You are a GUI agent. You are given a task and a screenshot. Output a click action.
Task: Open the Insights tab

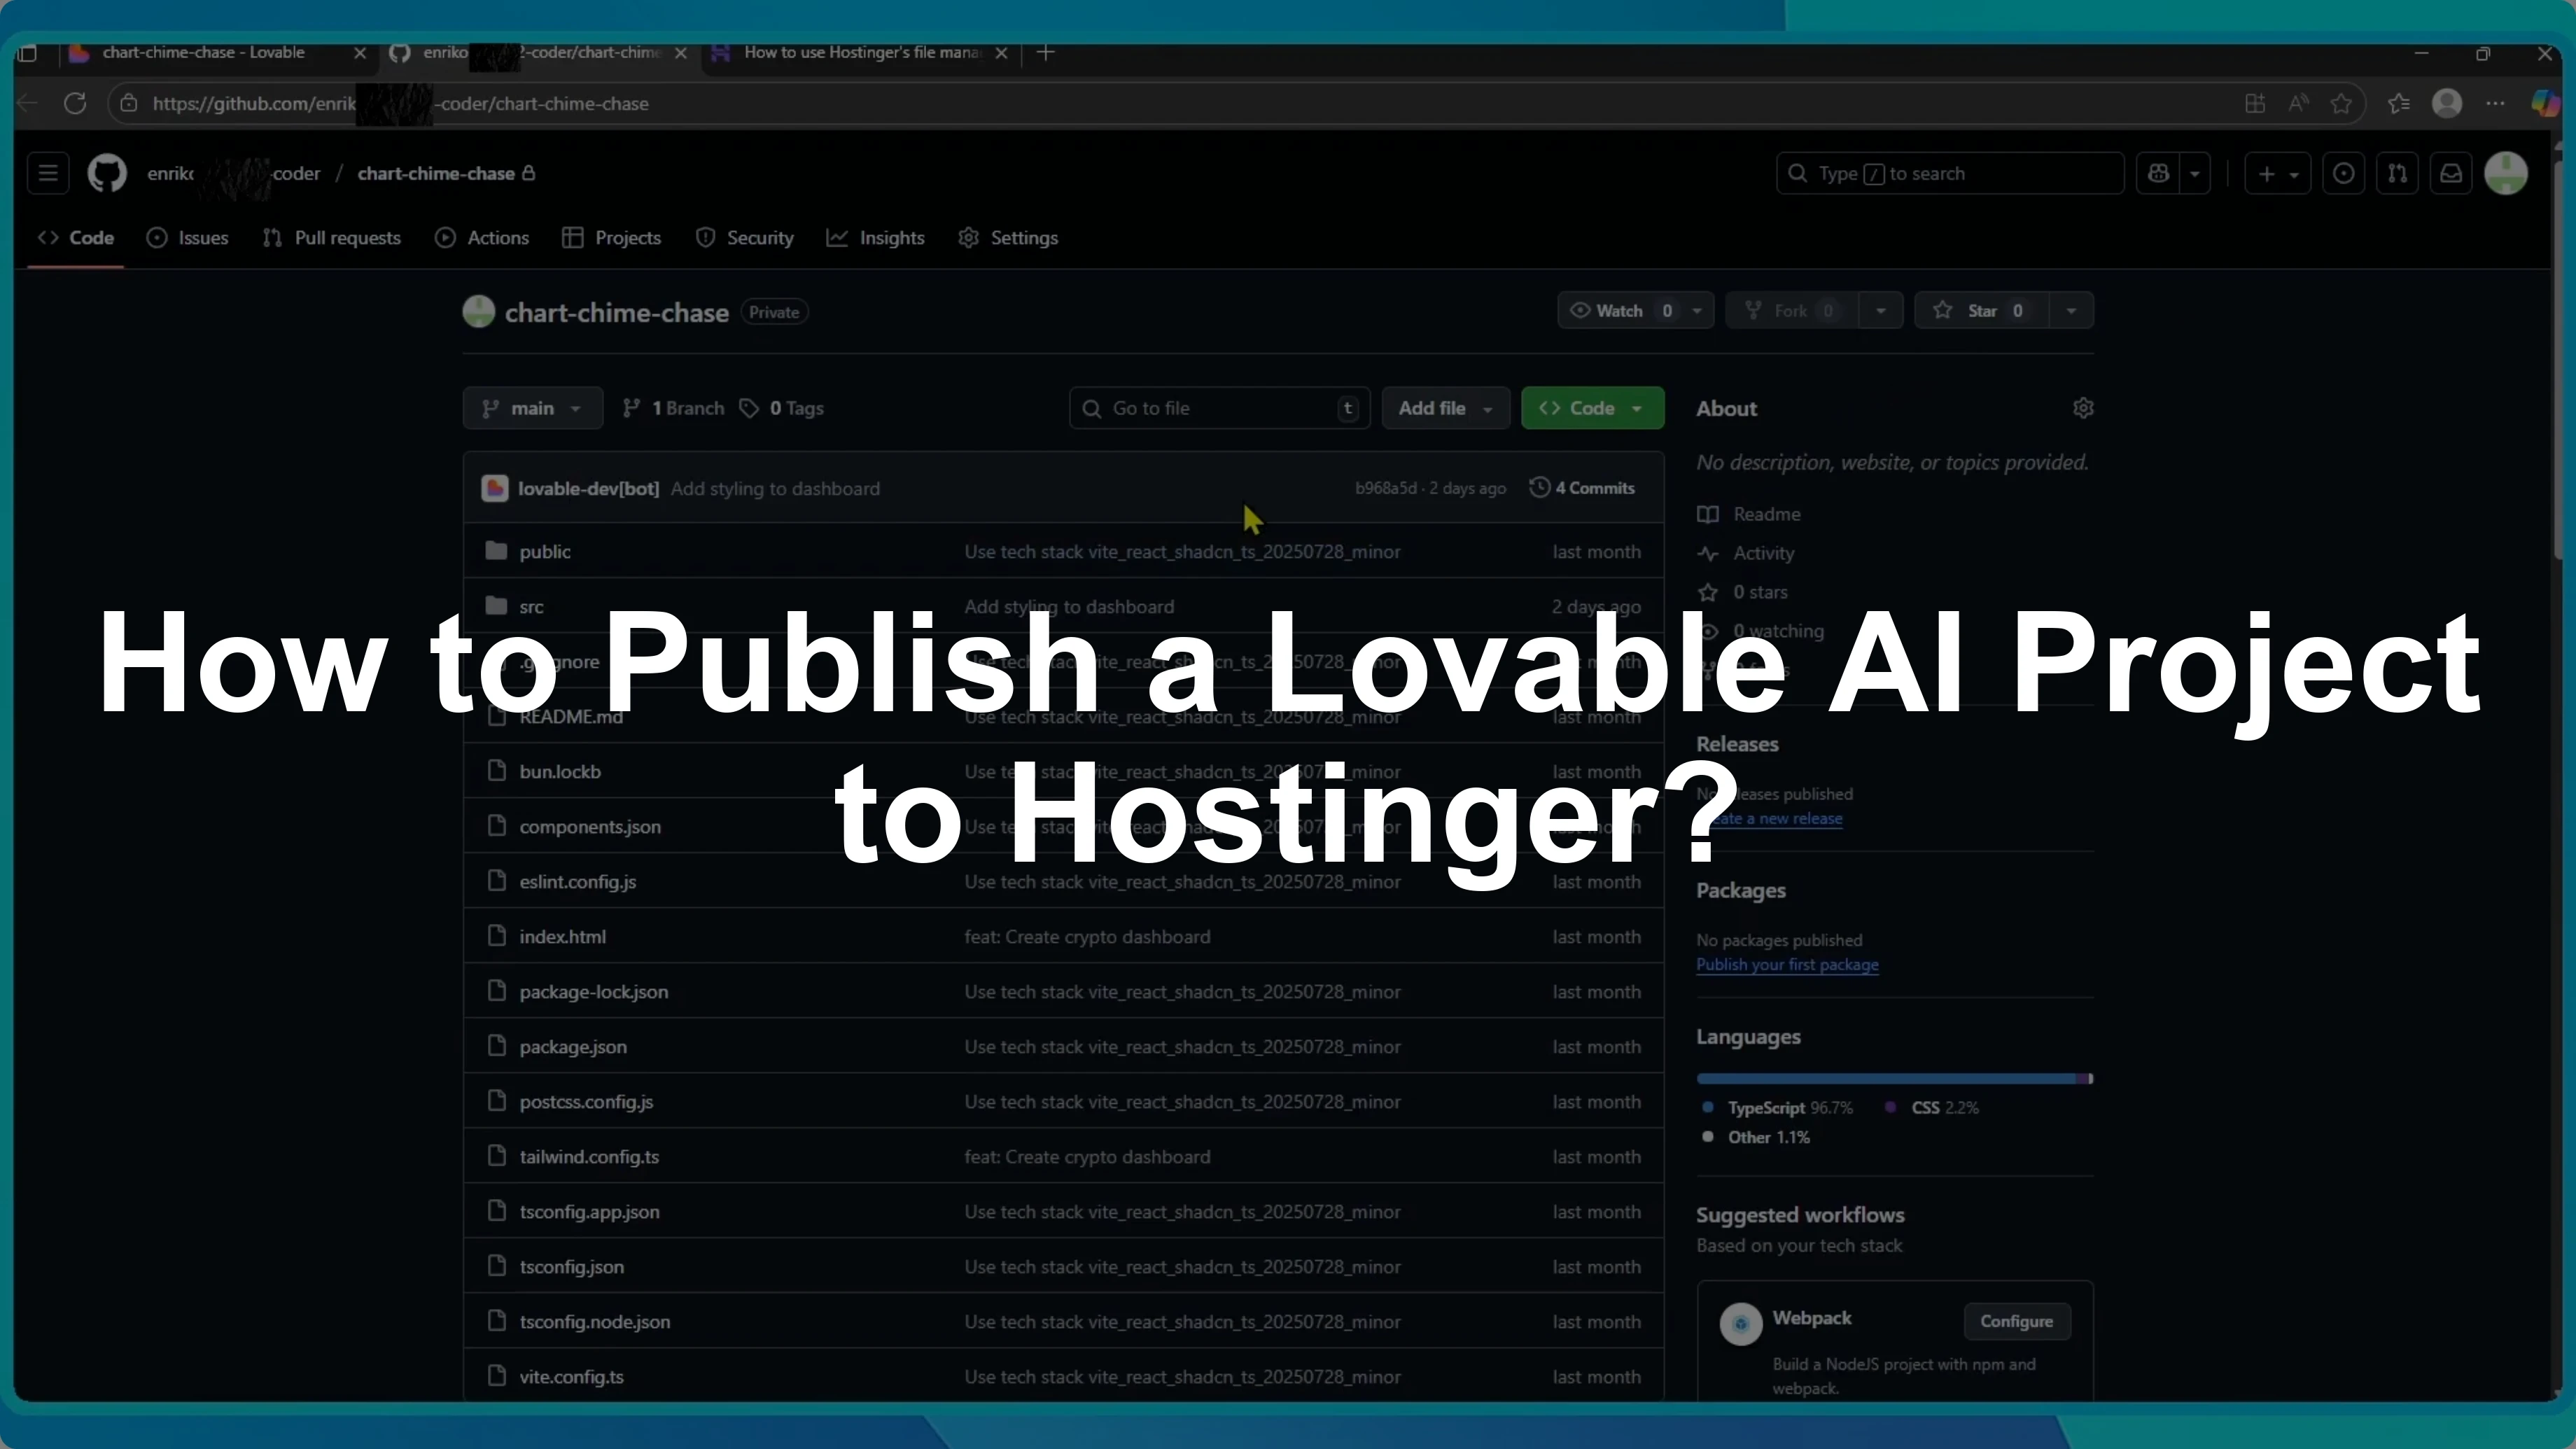[876, 238]
